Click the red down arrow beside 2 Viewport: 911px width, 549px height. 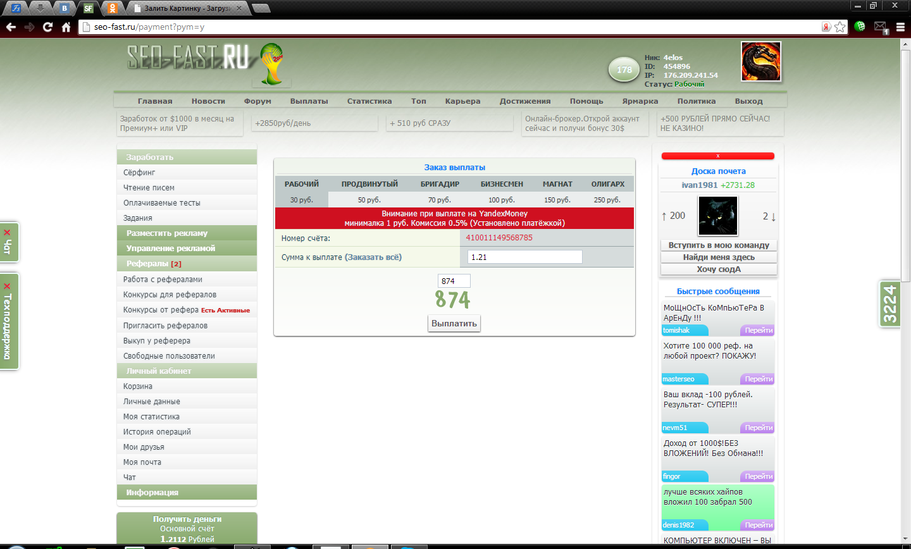click(773, 216)
